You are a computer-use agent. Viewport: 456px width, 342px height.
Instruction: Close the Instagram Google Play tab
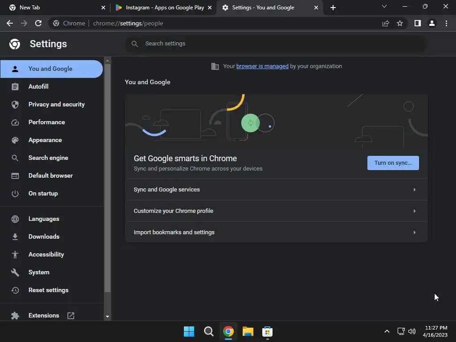tap(210, 8)
